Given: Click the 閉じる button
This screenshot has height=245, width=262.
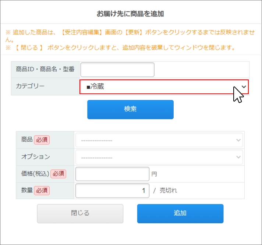Looking at the screenshot, I should point(80,213).
